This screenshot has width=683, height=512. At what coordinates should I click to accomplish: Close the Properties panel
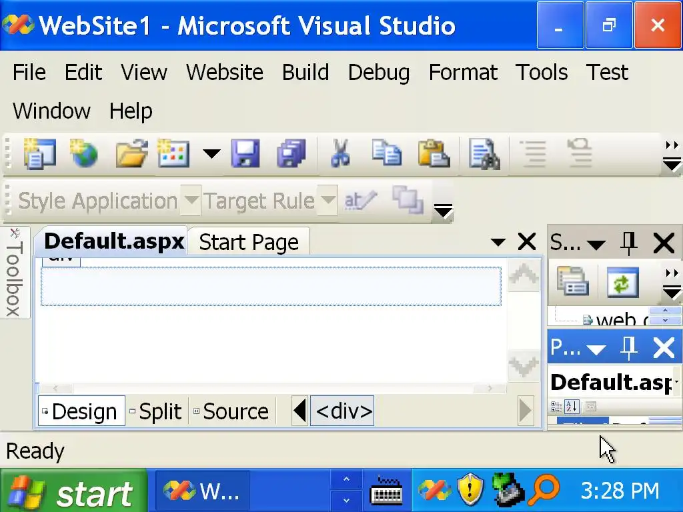pos(664,348)
